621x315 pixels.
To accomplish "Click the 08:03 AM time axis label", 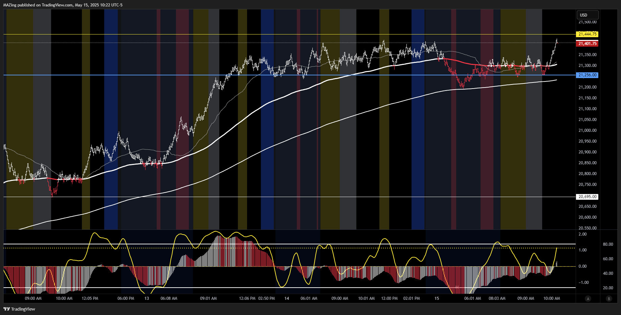I will (497, 298).
